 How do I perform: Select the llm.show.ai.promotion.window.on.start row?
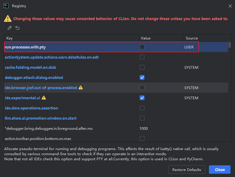click(x=40, y=118)
